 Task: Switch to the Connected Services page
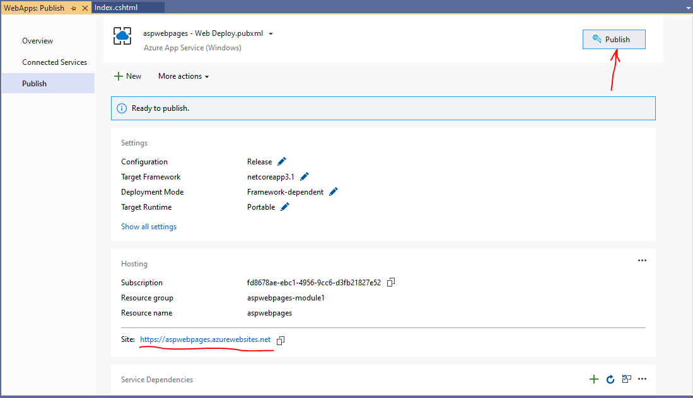click(x=55, y=62)
